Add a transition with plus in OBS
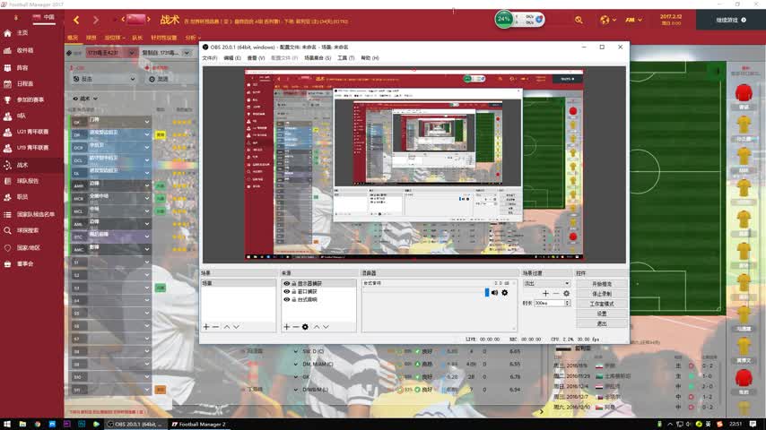The image size is (766, 430). point(545,293)
